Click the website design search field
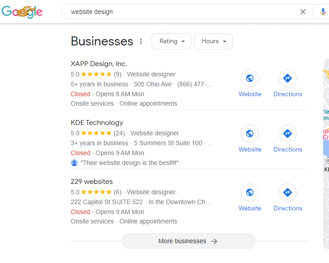 pos(180,12)
